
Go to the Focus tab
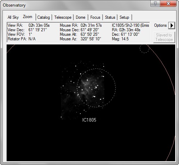point(95,17)
